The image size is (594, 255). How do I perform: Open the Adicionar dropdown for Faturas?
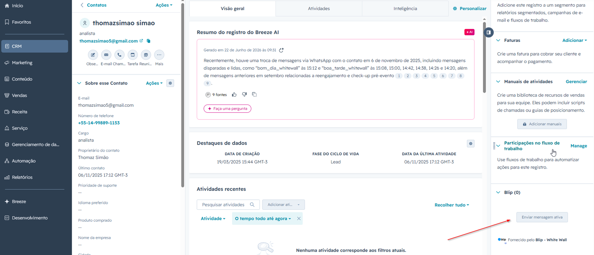(575, 40)
